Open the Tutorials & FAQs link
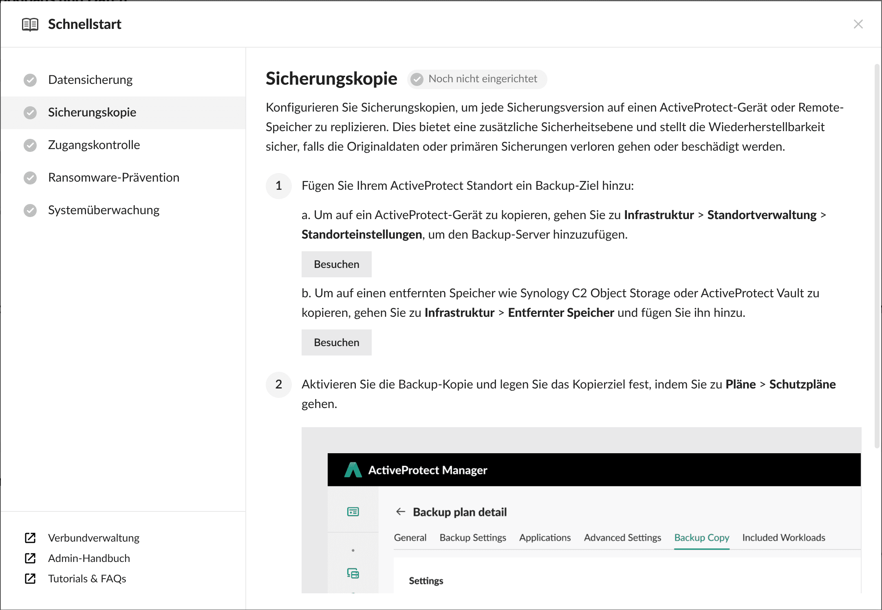 [x=87, y=579]
